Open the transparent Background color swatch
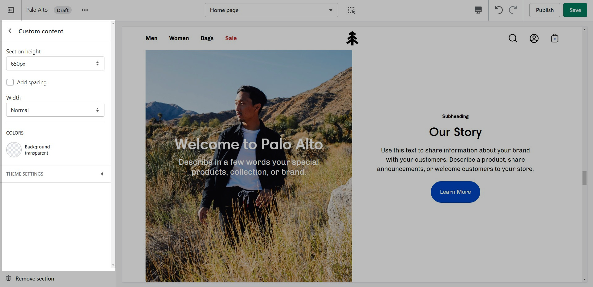Screen dimensions: 593x287 (x=14, y=150)
